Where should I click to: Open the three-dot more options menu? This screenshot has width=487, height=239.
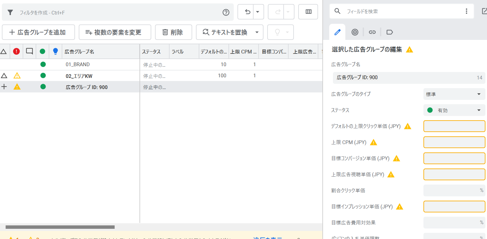click(467, 11)
